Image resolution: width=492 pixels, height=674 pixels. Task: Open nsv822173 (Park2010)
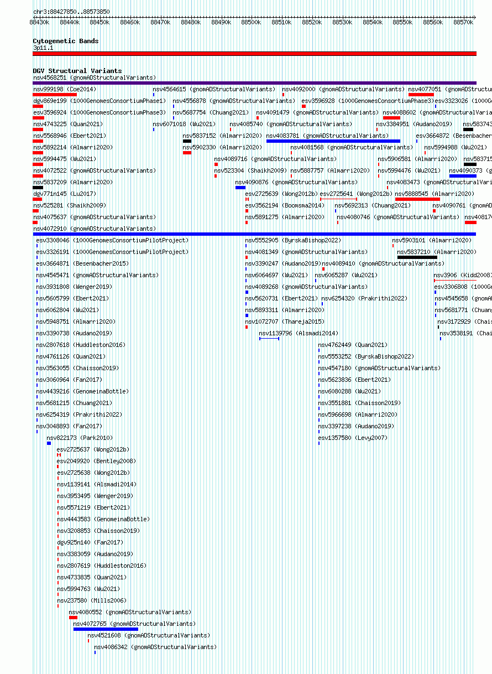click(80, 438)
